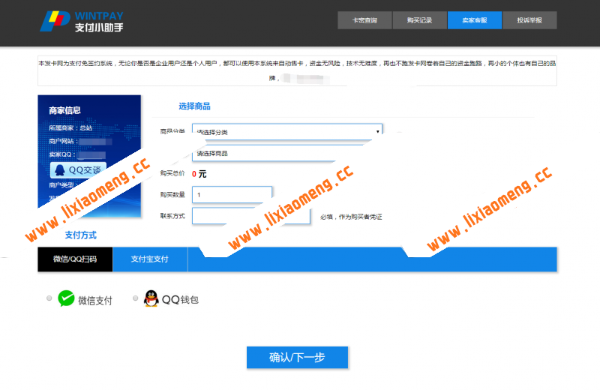Viewport: 600px width, 390px height.
Task: Click the QQ交谈 chat button
Action: (x=78, y=170)
